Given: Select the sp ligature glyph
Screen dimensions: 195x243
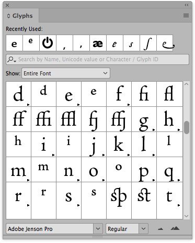Looking at the screenshot, I should pos(119,201).
